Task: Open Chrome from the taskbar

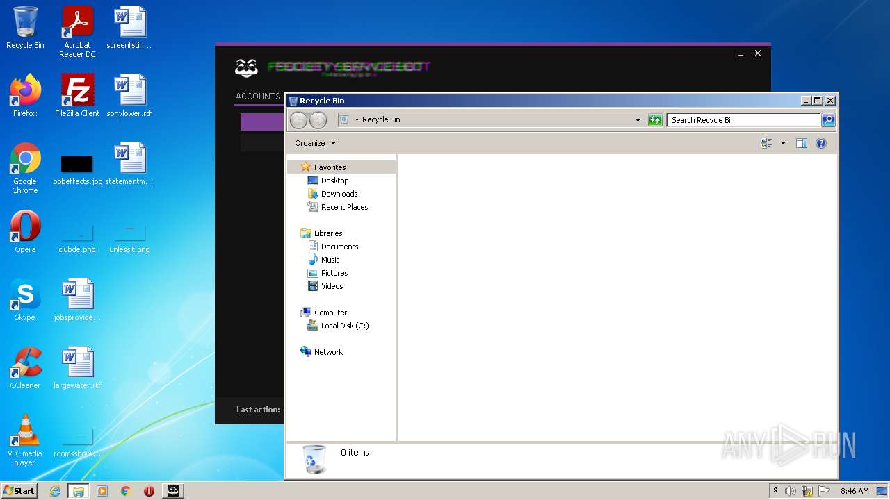Action: point(125,491)
